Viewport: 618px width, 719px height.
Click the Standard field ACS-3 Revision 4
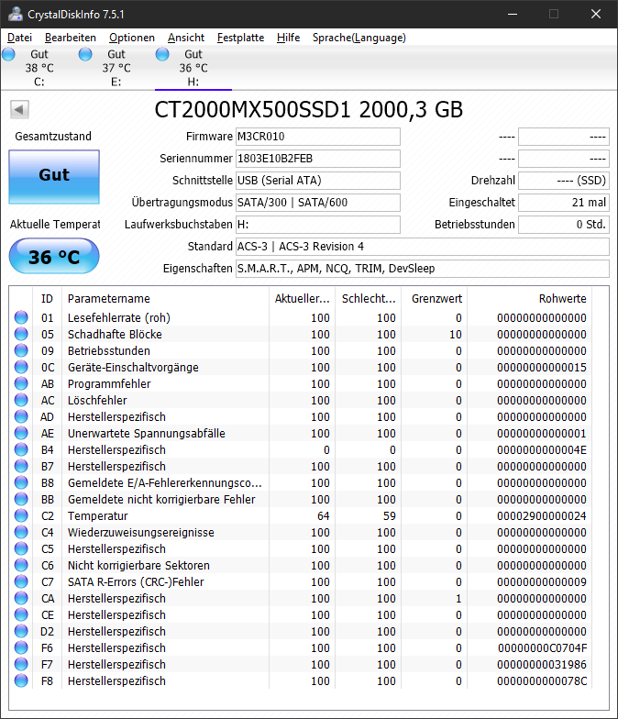pyautogui.click(x=422, y=247)
